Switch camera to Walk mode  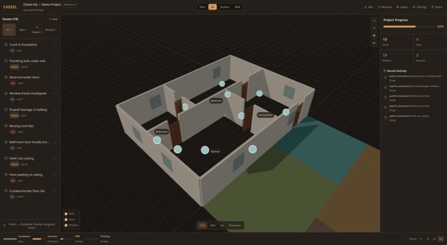pyautogui.click(x=212, y=226)
